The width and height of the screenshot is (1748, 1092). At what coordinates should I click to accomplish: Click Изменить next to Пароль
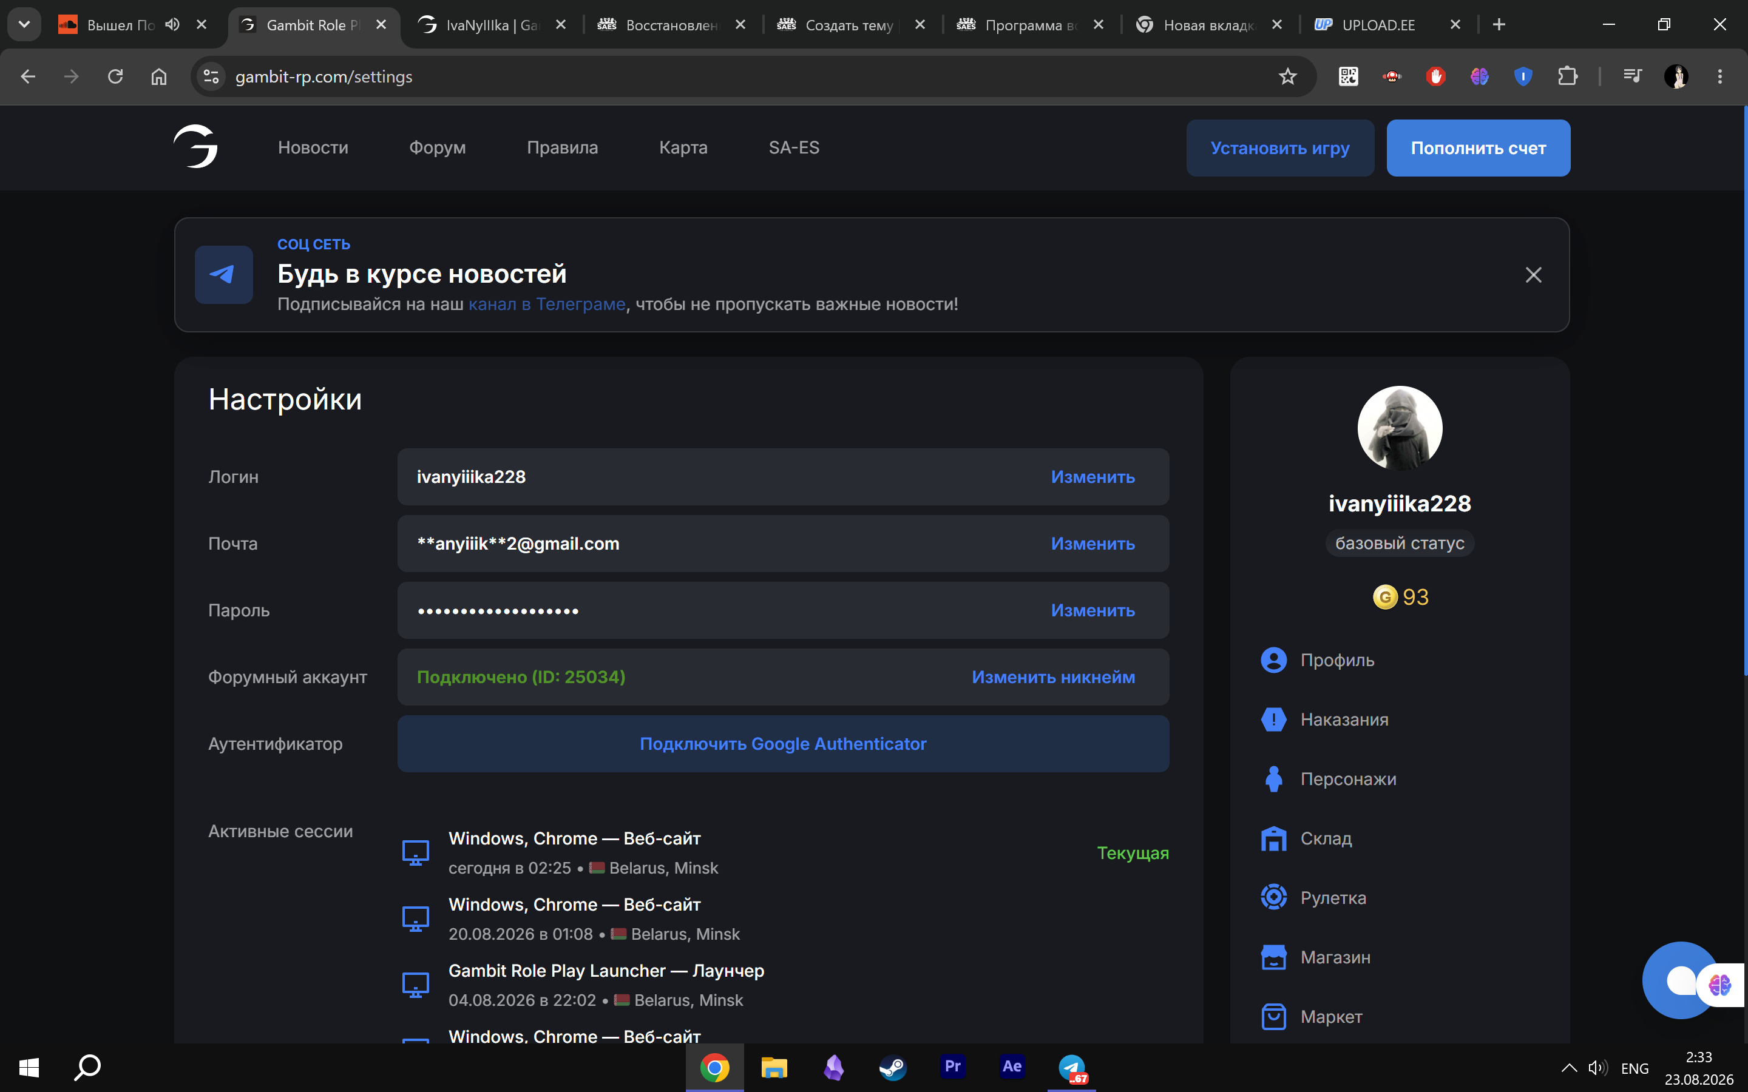[x=1093, y=610]
